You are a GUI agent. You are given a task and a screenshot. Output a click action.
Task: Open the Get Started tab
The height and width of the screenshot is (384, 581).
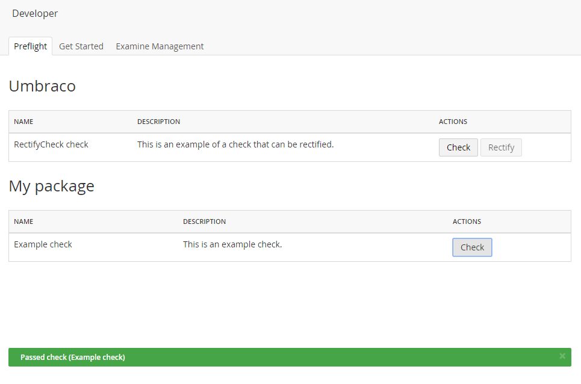[x=81, y=46]
